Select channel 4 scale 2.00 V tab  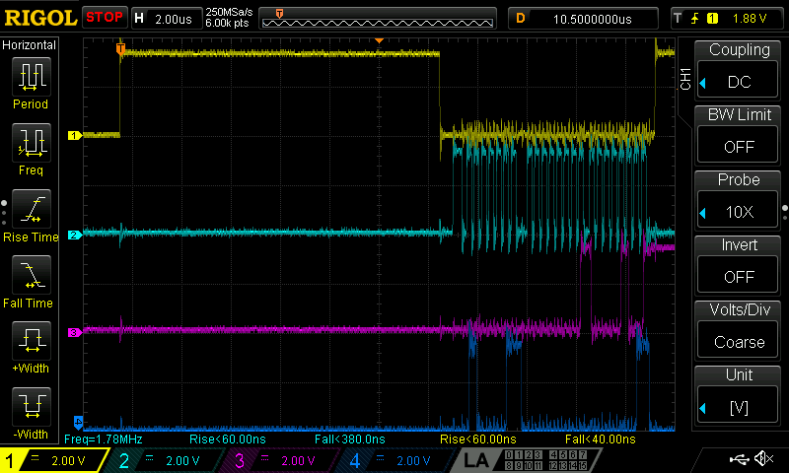click(x=397, y=460)
